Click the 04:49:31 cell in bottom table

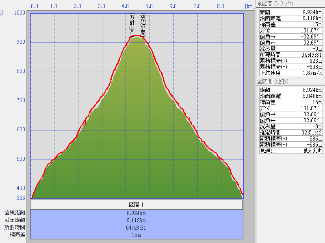coord(136,227)
